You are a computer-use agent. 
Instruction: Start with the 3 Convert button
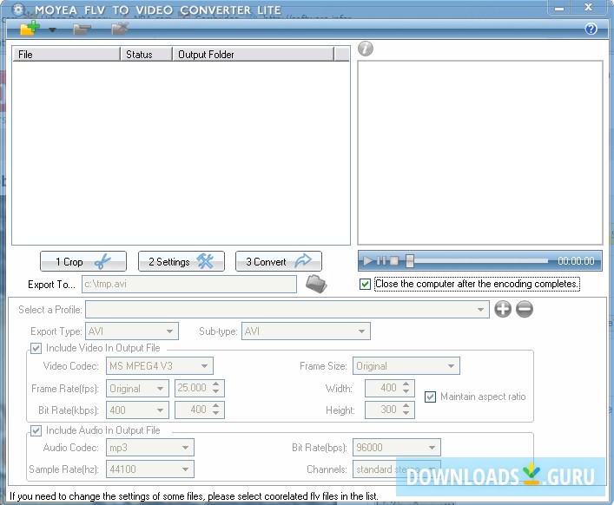tap(279, 261)
